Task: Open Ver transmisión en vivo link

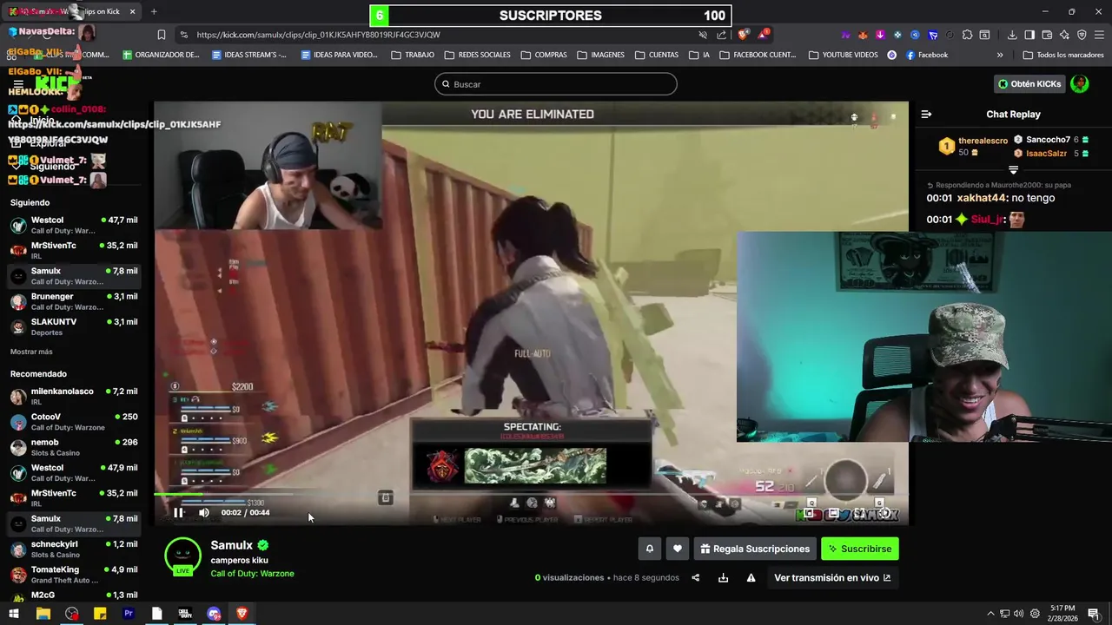Action: point(832,578)
